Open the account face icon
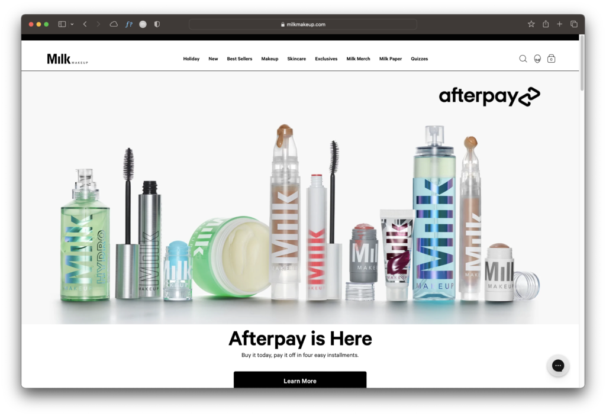The image size is (606, 416). click(x=537, y=59)
